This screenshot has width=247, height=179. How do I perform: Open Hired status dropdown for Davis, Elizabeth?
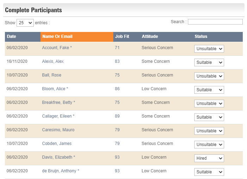(209, 158)
